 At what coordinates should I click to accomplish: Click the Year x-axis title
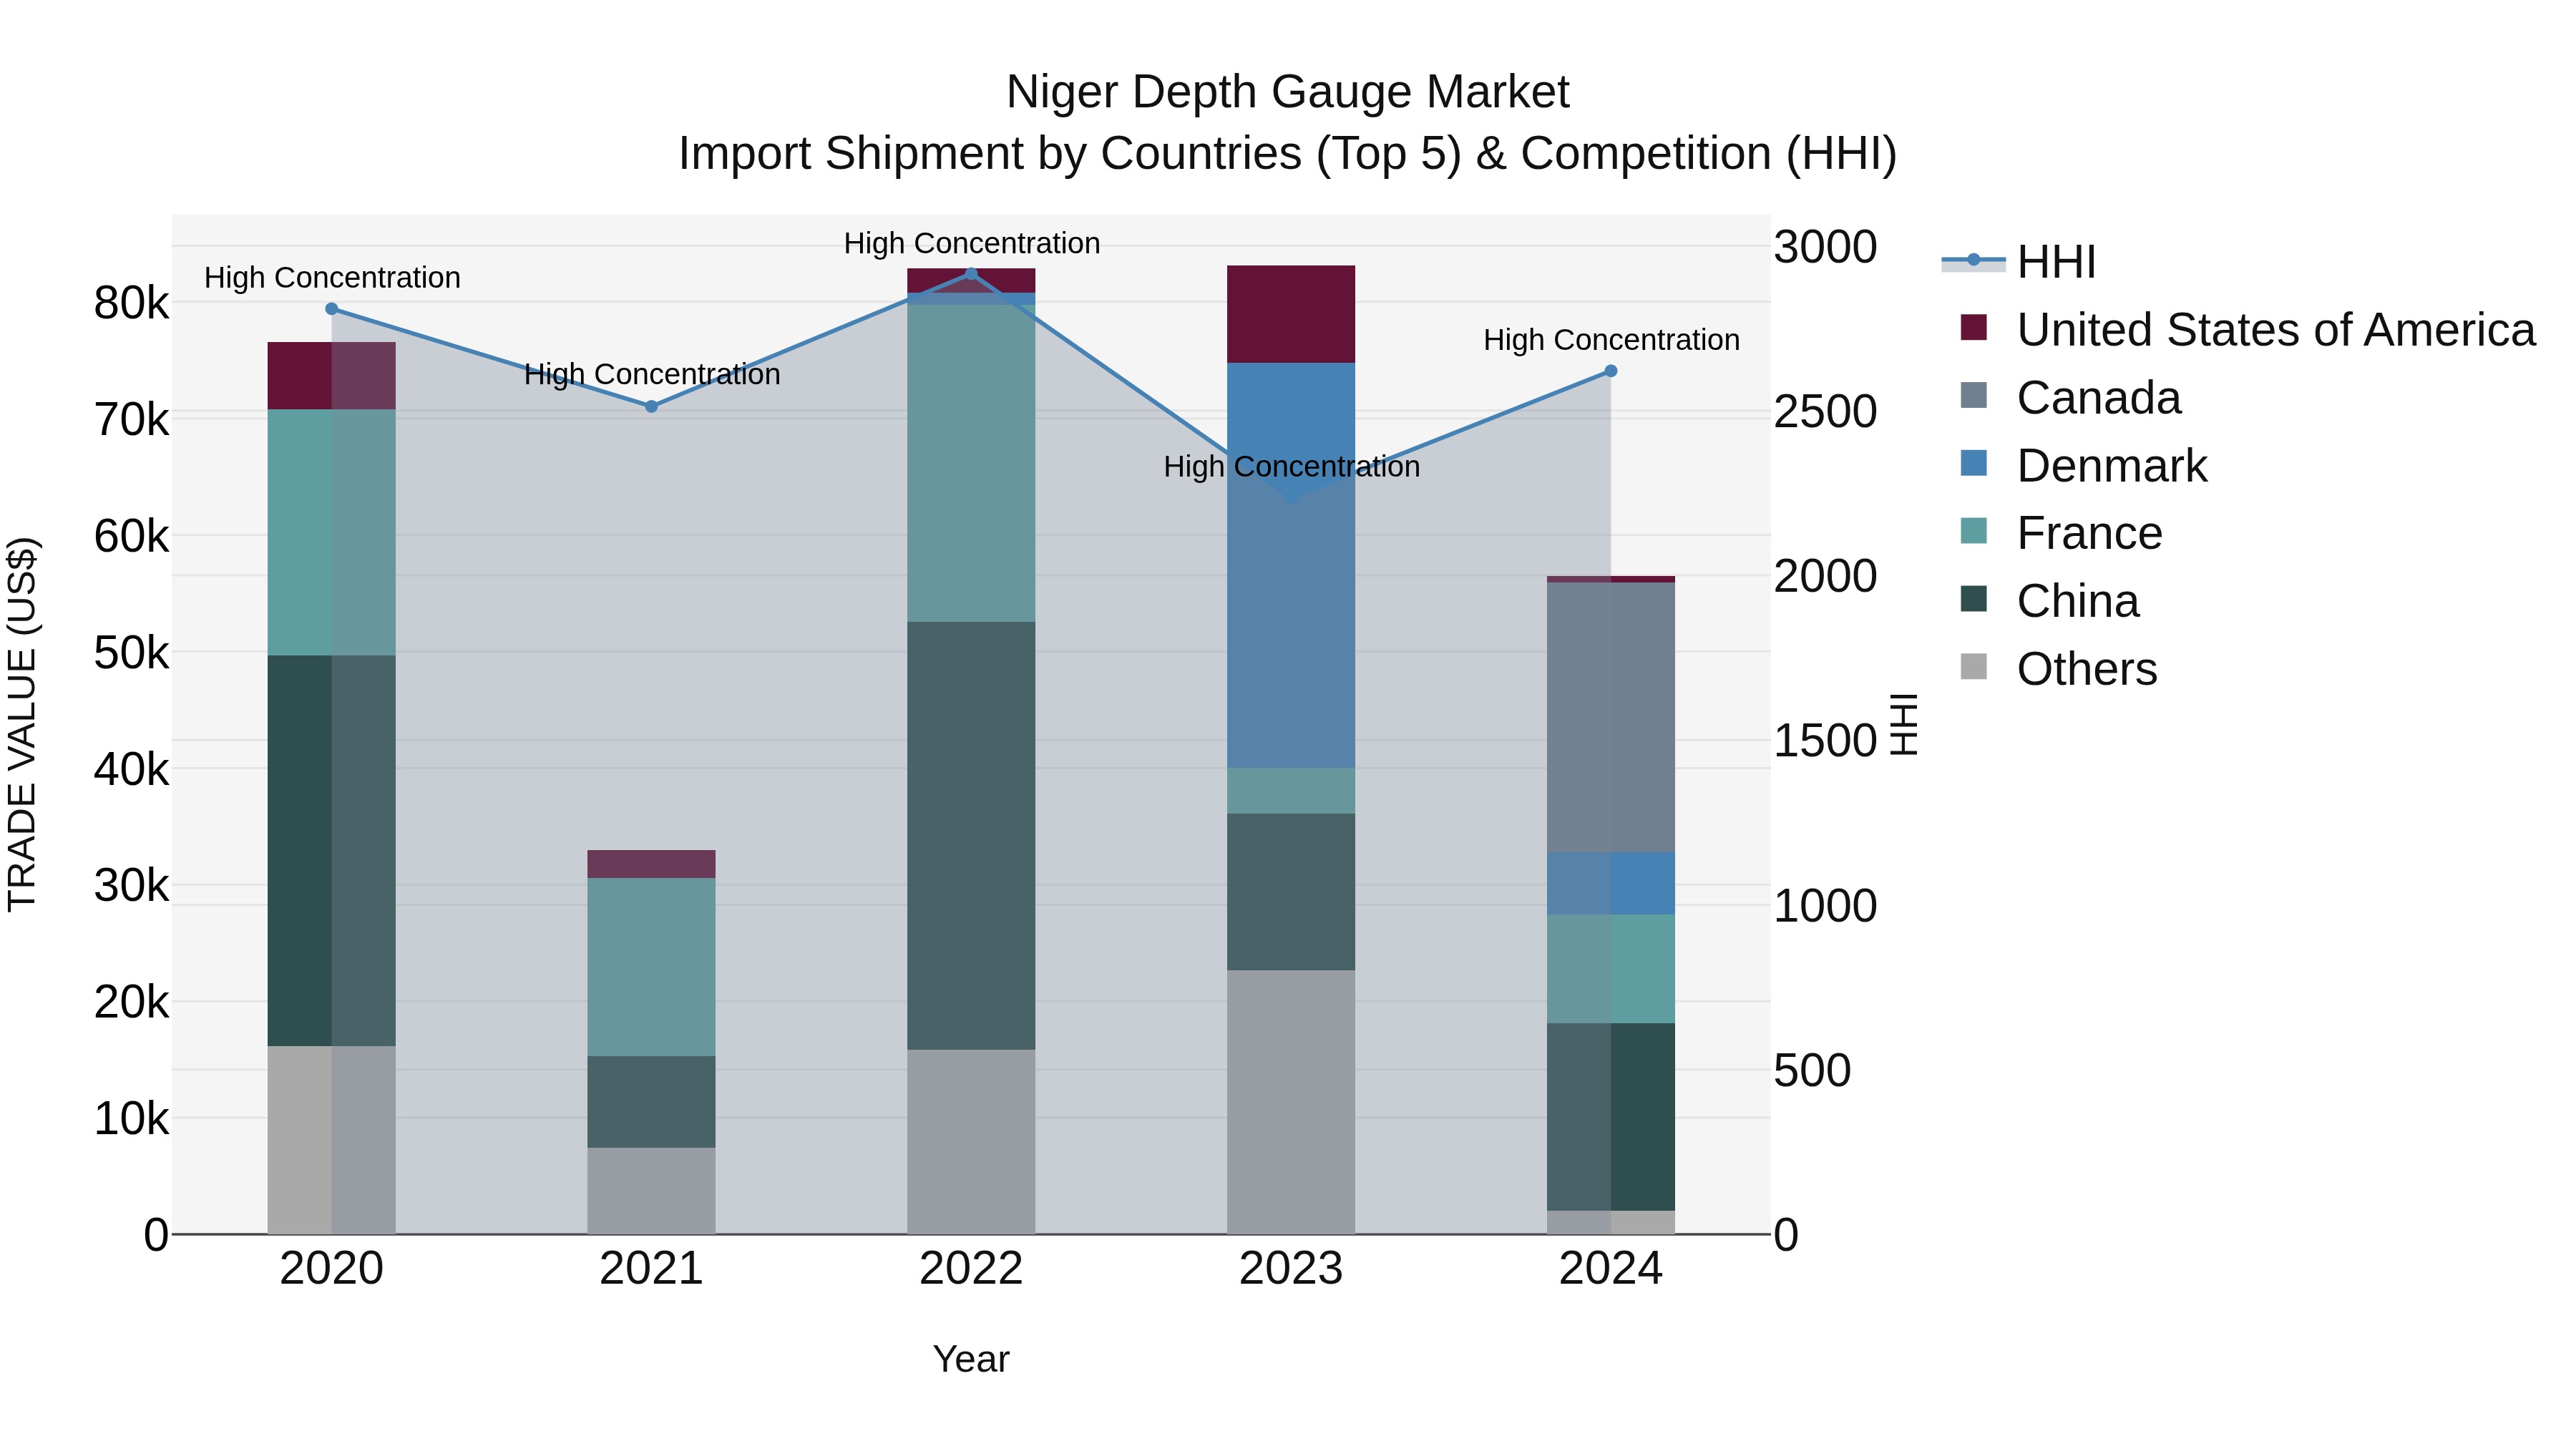[971, 1359]
